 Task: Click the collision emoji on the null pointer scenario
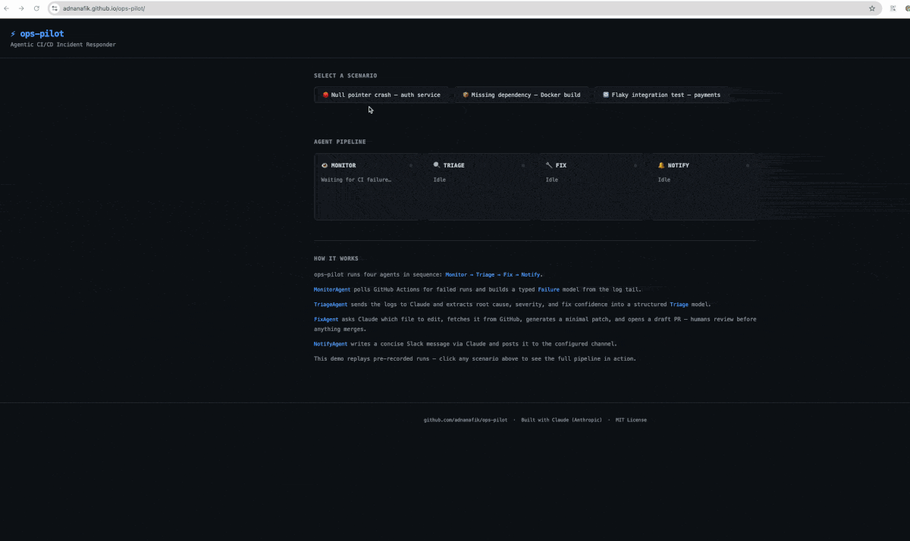point(326,95)
